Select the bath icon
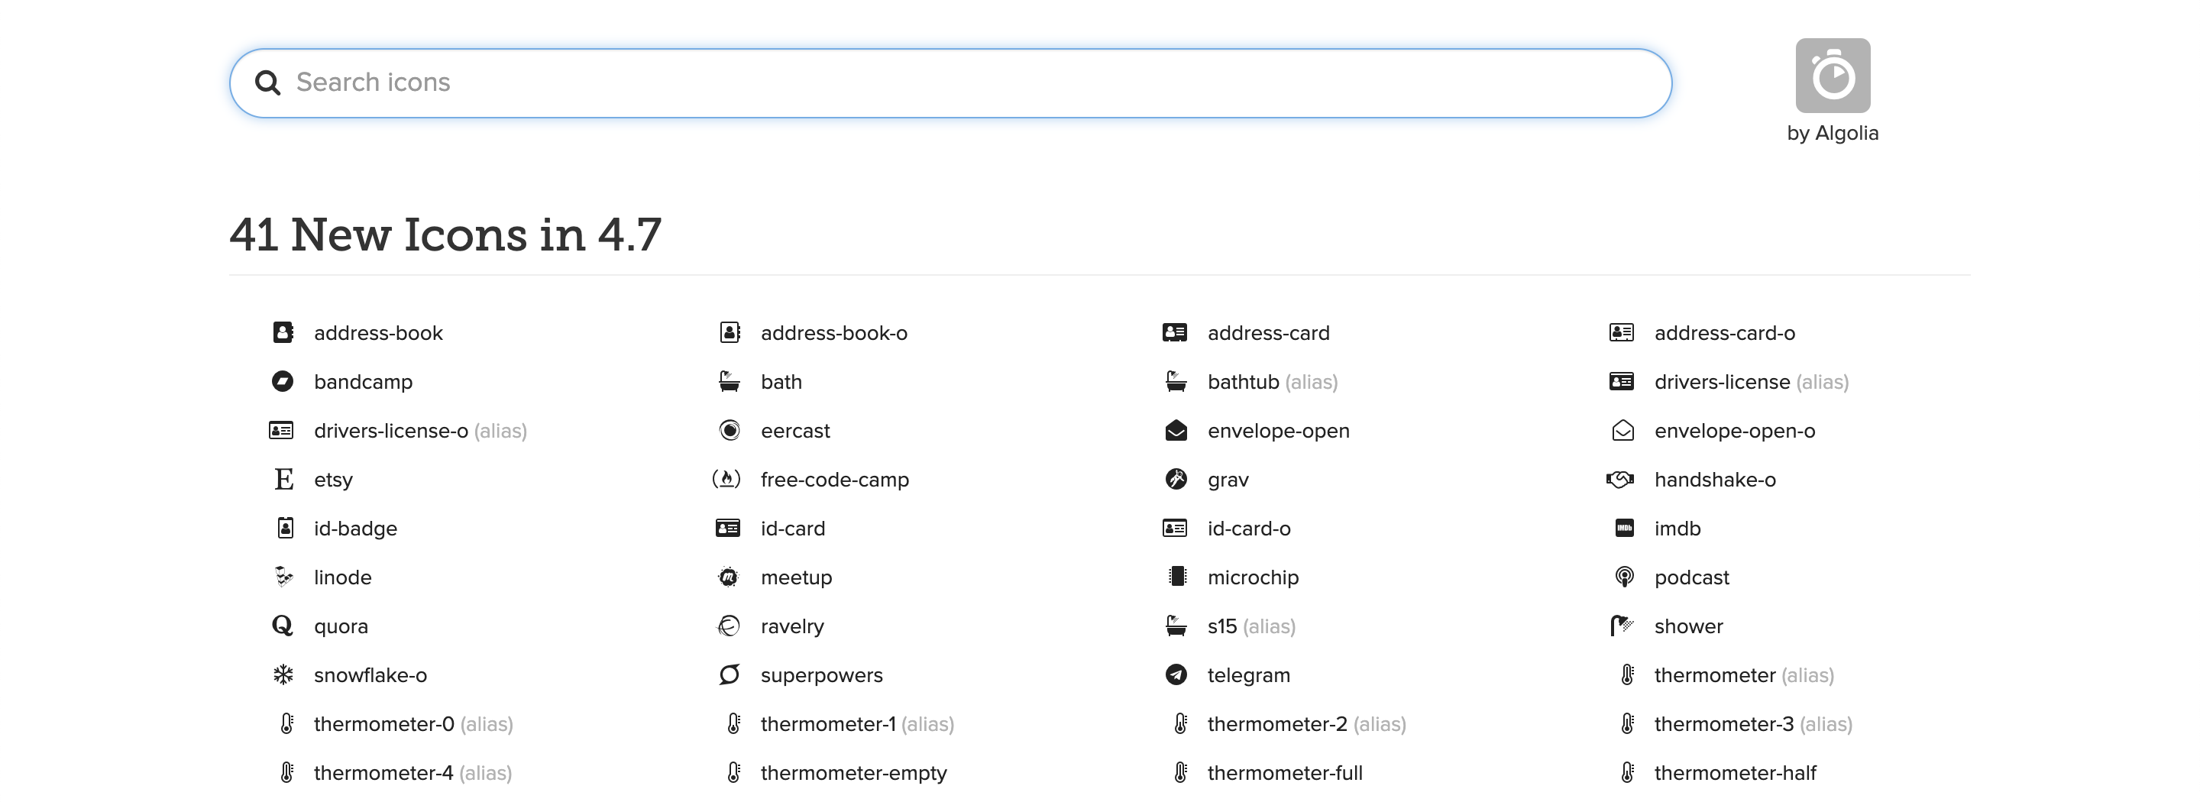The width and height of the screenshot is (2200, 802). coord(730,381)
